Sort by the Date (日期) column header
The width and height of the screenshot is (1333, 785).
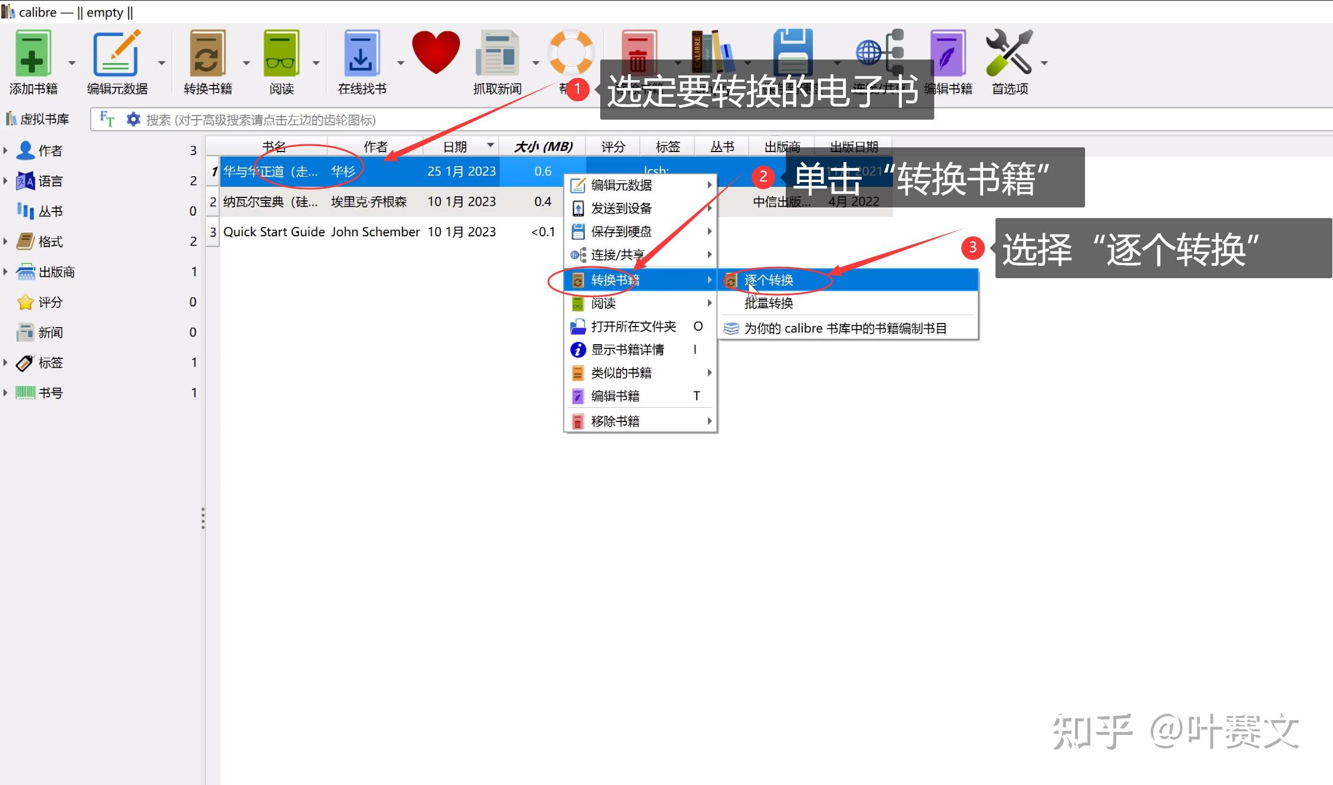pos(461,146)
